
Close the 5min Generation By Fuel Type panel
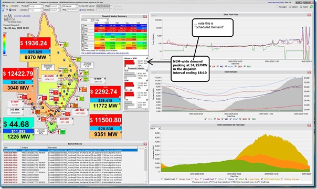click(x=309, y=125)
